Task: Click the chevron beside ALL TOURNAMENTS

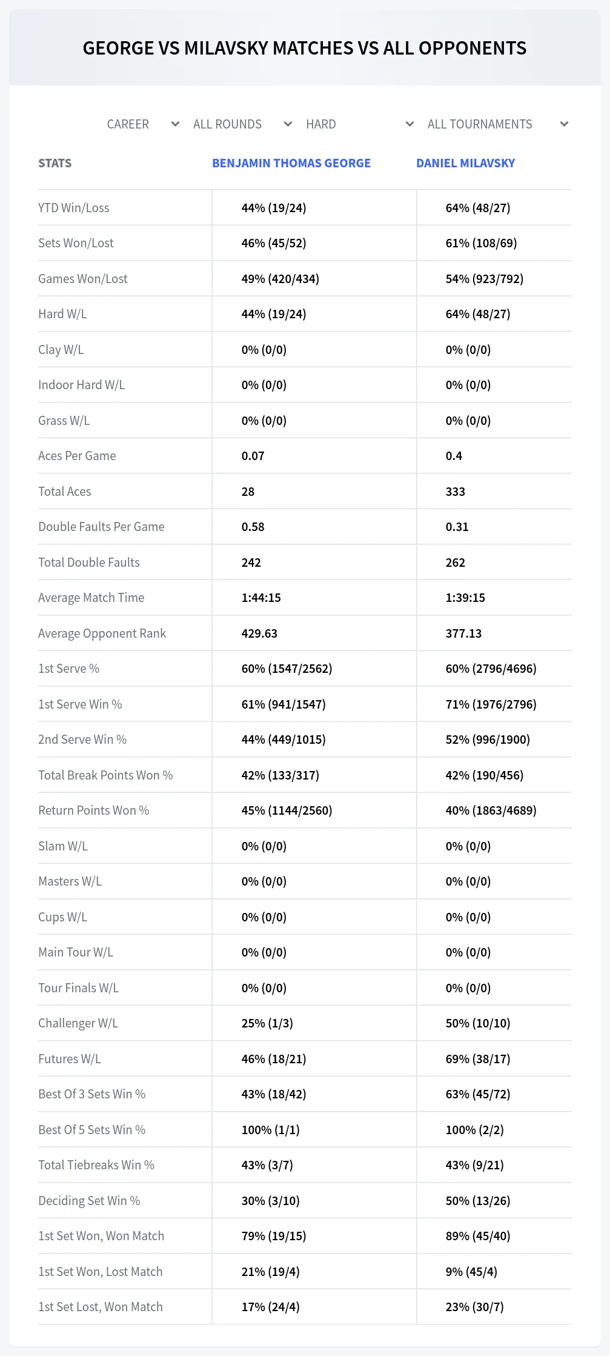Action: tap(564, 124)
